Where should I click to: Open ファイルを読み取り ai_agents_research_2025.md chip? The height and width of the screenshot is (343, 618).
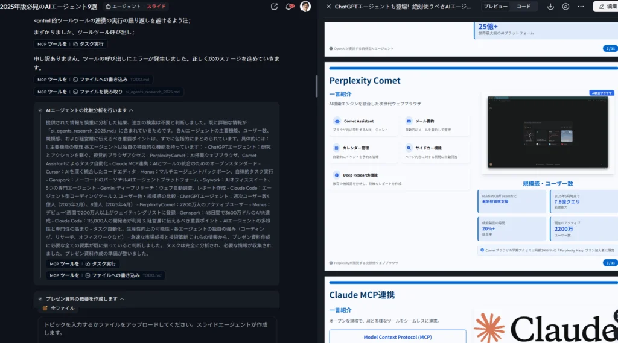click(x=109, y=92)
